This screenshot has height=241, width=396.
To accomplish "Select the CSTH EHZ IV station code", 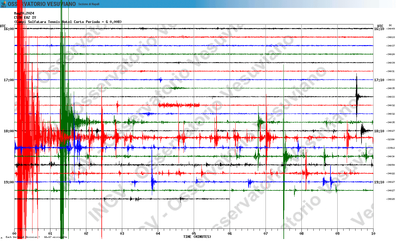I will pos(25,18).
